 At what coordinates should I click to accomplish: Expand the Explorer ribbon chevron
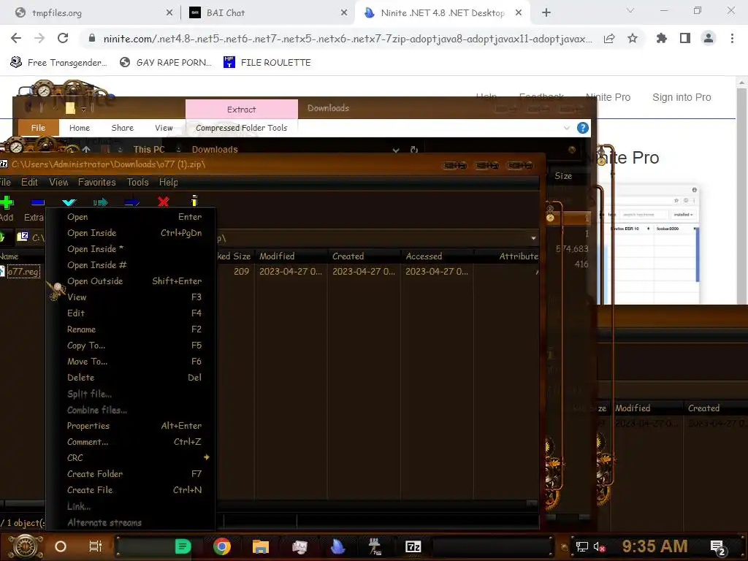[x=566, y=128]
